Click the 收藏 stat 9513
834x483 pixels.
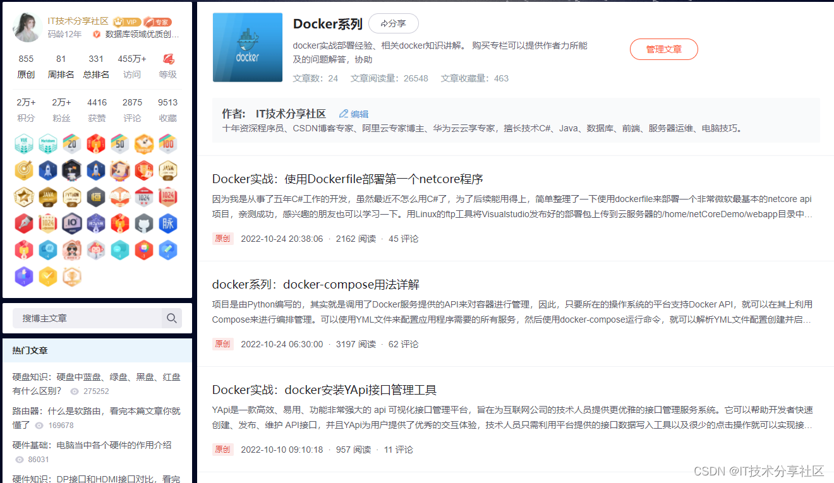click(x=167, y=102)
